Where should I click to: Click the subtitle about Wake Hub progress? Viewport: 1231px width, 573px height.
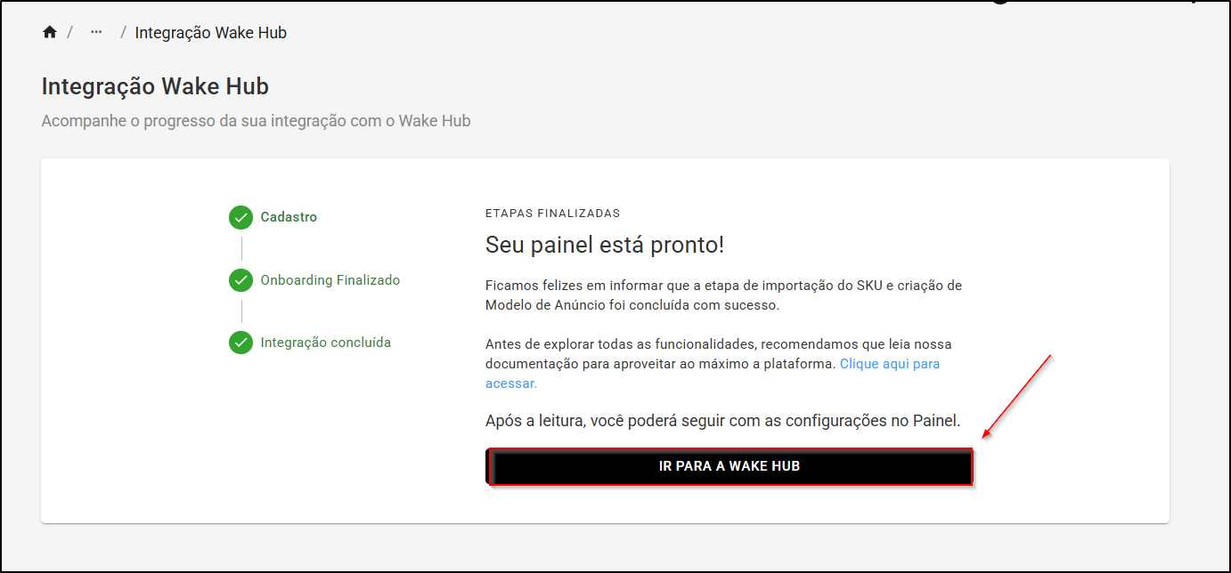tap(256, 120)
